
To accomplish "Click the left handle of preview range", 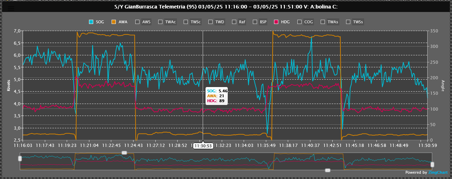I will 20,159.
